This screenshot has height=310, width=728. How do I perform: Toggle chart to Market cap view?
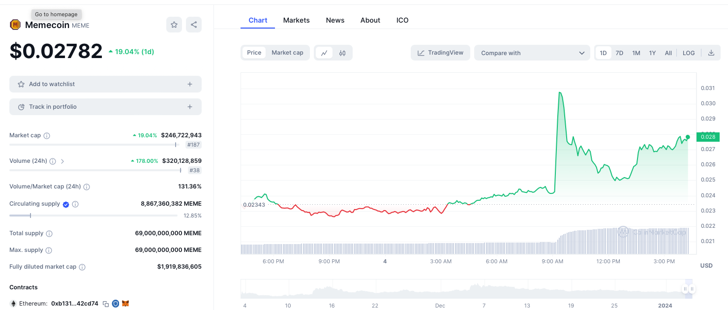point(287,53)
